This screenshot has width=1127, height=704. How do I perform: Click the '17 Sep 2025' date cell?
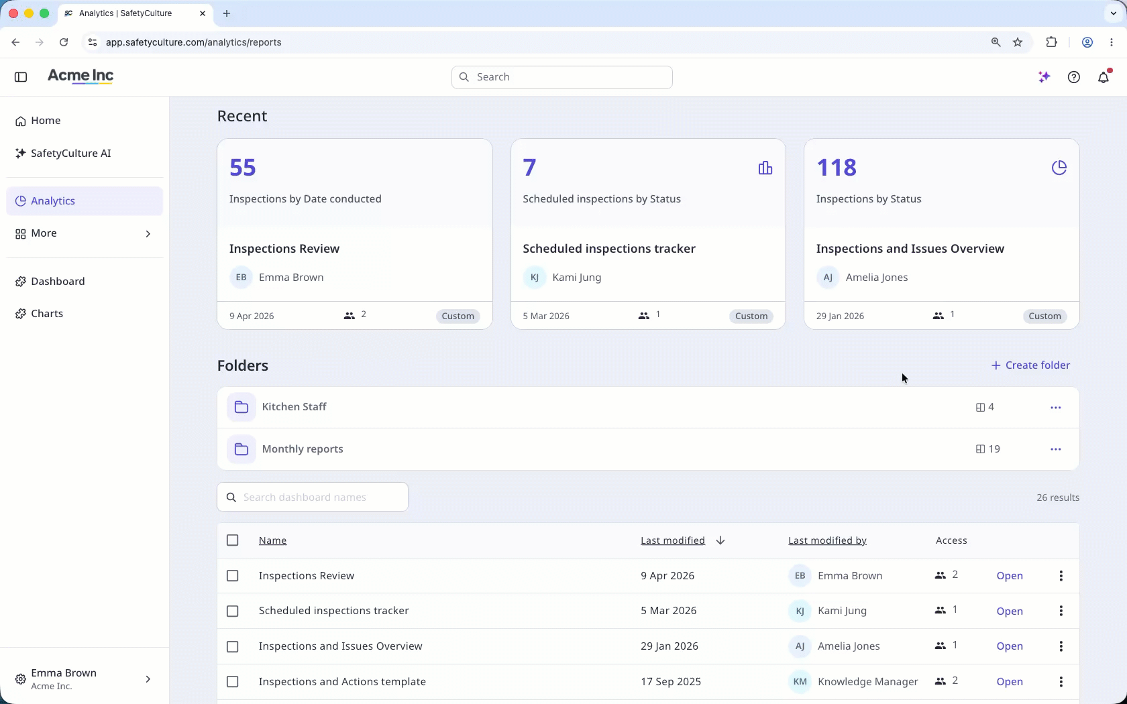[x=671, y=682]
